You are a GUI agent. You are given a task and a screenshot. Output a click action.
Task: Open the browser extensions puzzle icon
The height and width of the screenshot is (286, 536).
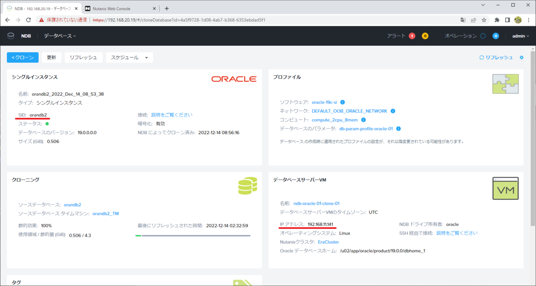[497, 20]
